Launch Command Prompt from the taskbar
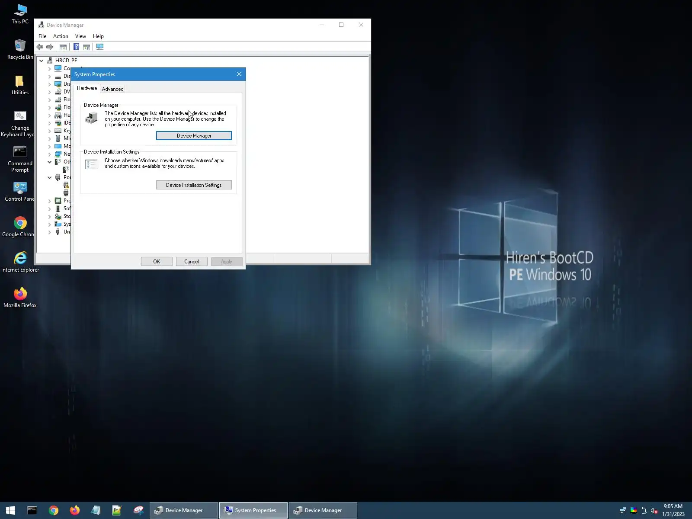Screen dimensions: 692x519 point(32,510)
